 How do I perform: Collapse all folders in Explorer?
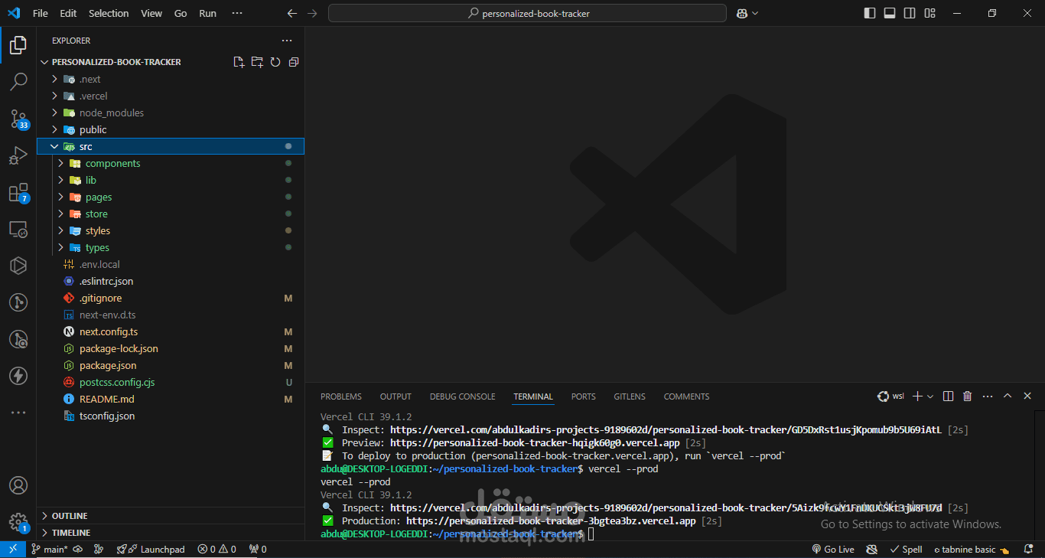coord(294,62)
